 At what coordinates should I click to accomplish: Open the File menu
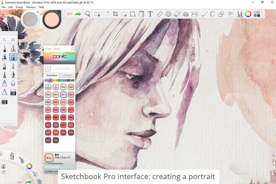click(x=3, y=7)
